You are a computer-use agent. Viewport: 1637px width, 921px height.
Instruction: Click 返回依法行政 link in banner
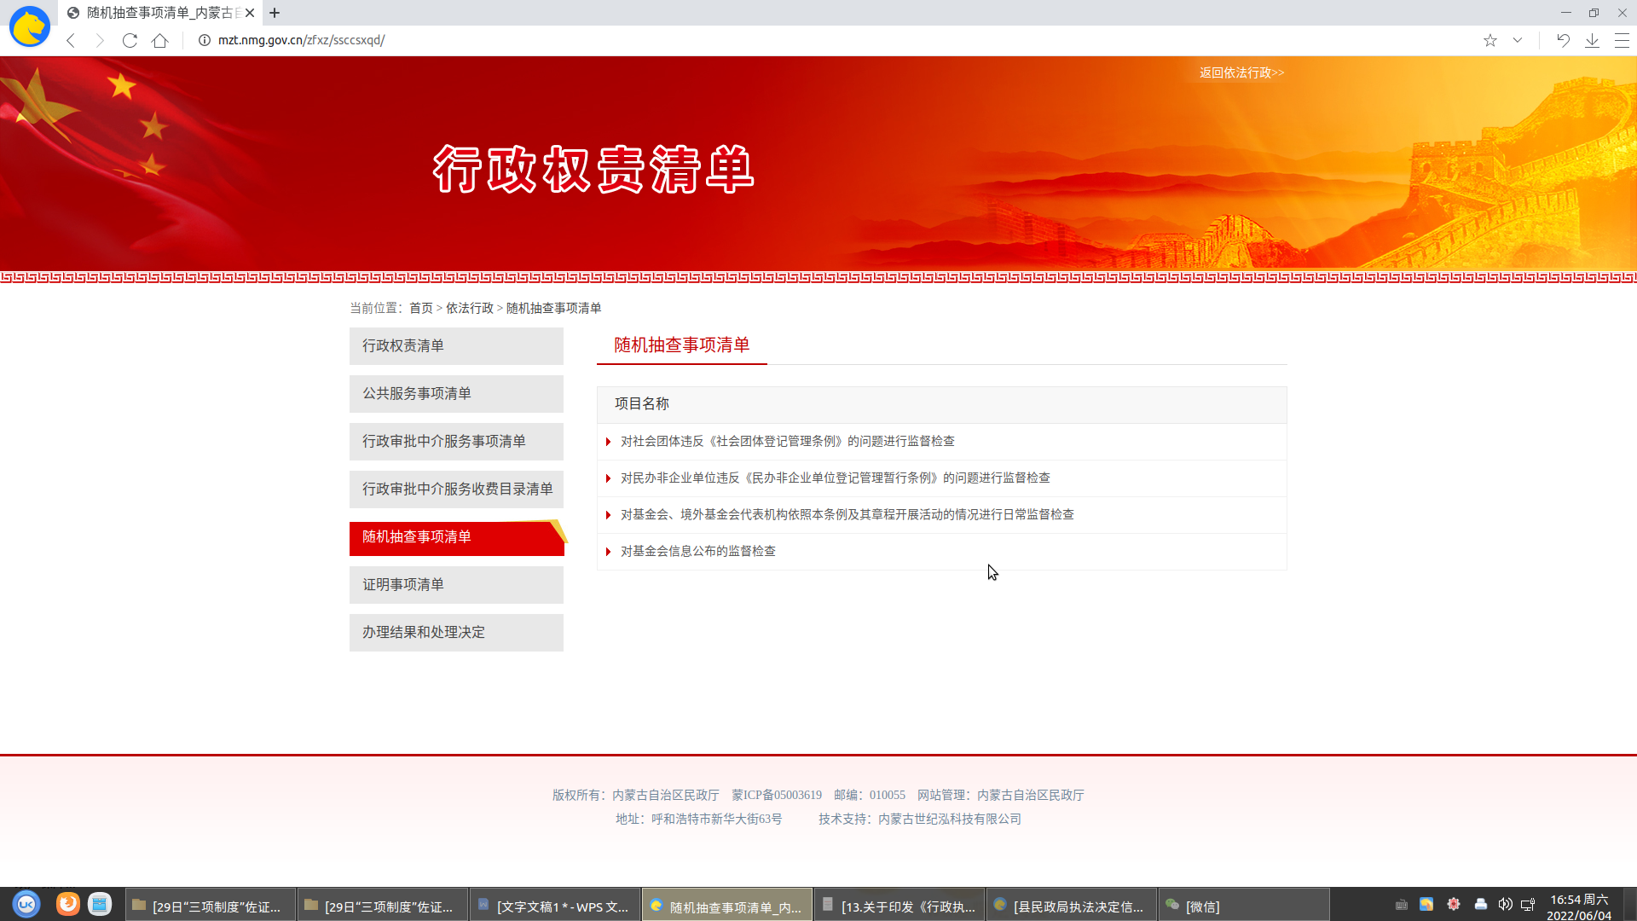pyautogui.click(x=1241, y=72)
